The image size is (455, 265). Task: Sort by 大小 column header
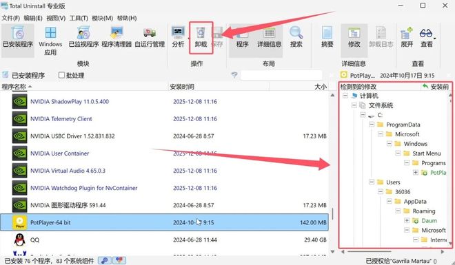point(299,87)
